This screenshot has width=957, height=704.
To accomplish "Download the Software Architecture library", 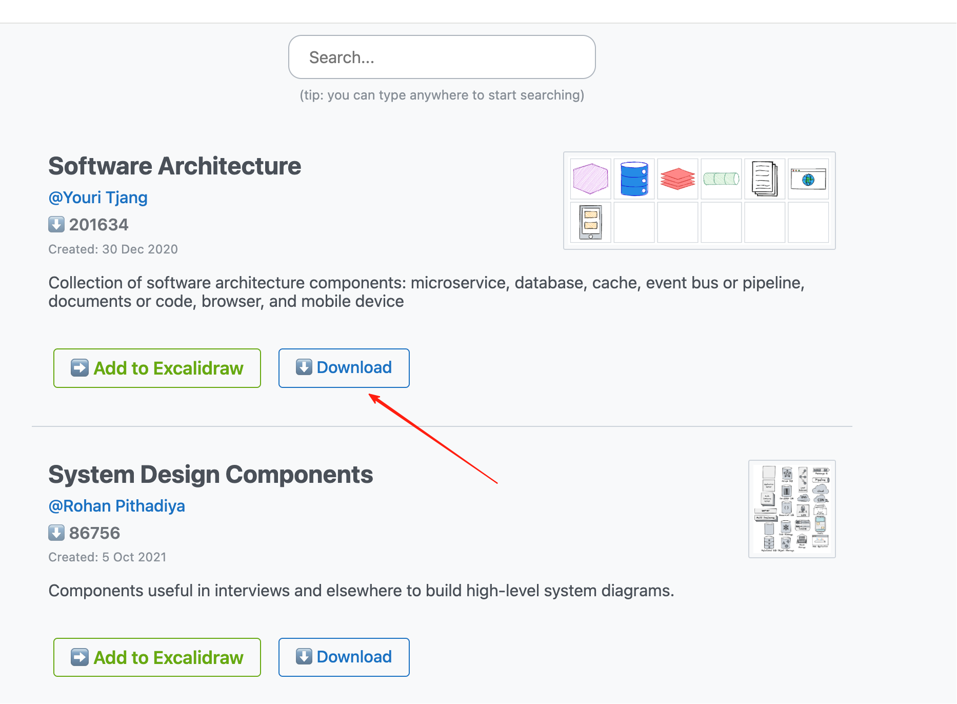I will click(x=344, y=368).
